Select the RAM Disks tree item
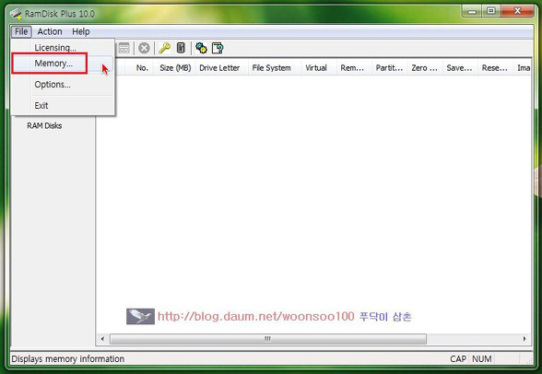Screen dimensions: 542x374 pos(44,125)
